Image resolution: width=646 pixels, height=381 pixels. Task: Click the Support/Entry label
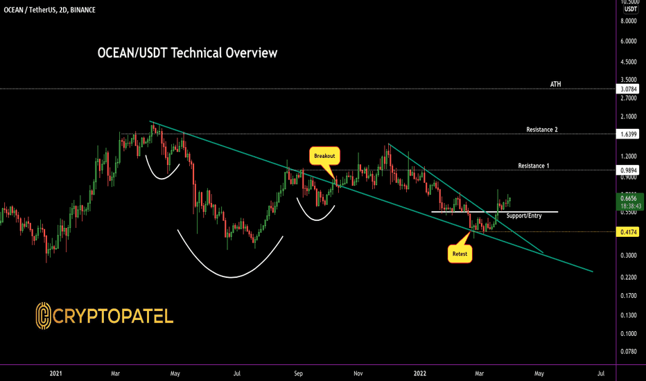[523, 215]
